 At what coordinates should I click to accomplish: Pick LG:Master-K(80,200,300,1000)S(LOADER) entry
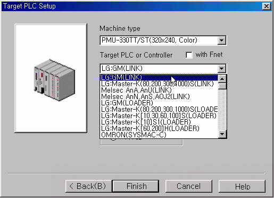[159, 109]
